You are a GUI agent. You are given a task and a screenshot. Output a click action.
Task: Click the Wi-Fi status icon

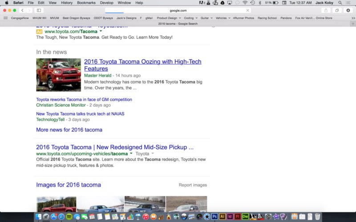(x=245, y=3)
